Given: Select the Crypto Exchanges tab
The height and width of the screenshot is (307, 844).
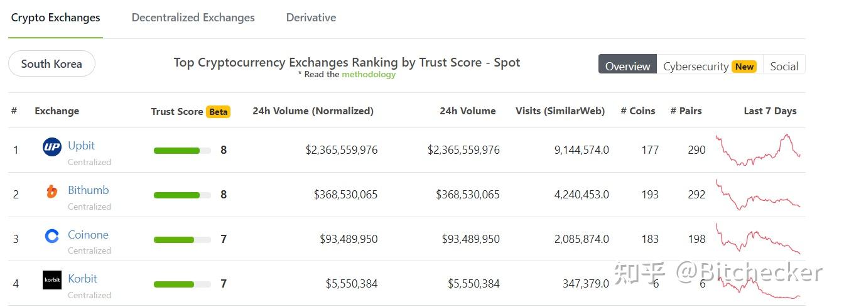Looking at the screenshot, I should pos(55,18).
